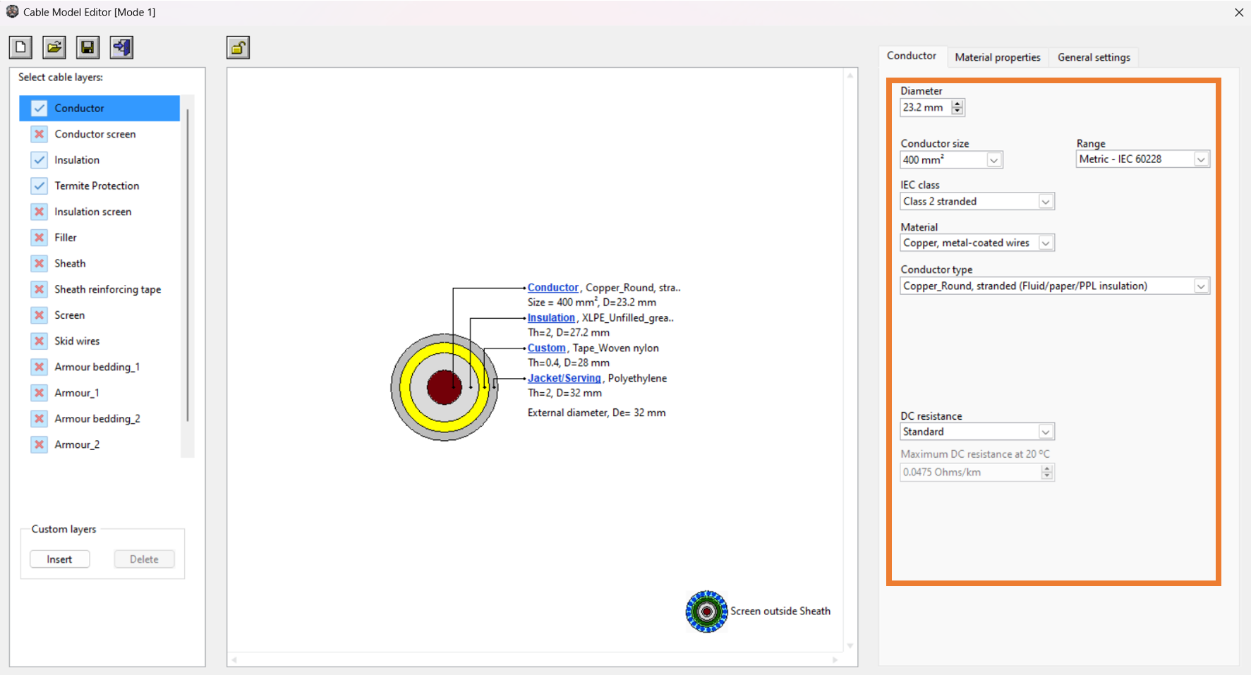This screenshot has width=1251, height=675.
Task: Click the import/exit arrow toolbar icon
Action: tap(121, 47)
